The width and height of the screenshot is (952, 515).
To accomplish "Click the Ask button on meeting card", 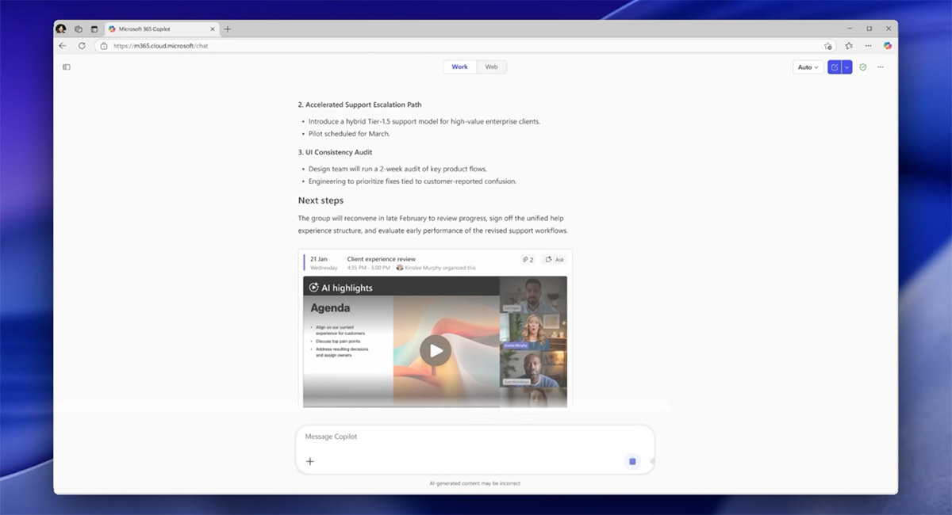I will [555, 260].
